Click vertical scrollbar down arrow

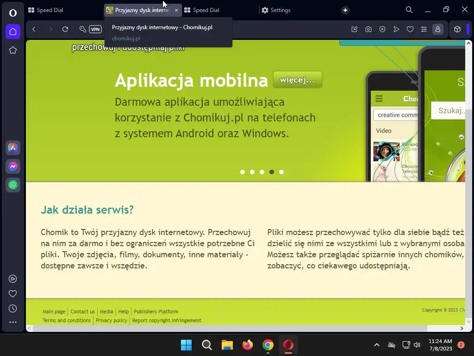pos(468,322)
